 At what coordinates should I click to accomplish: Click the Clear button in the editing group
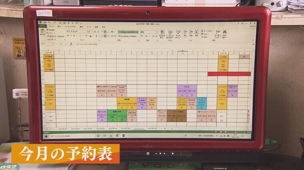[x=205, y=37]
